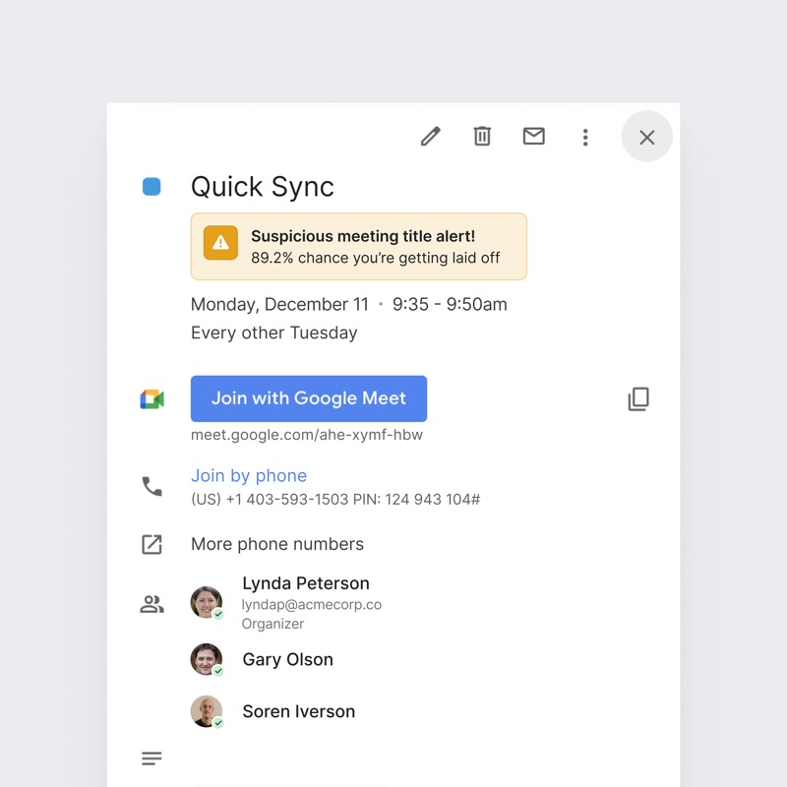Click the Suspicious meeting title alert heading

pyautogui.click(x=363, y=236)
